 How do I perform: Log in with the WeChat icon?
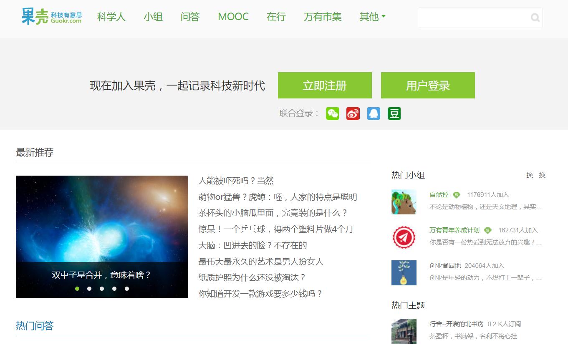tap(333, 113)
